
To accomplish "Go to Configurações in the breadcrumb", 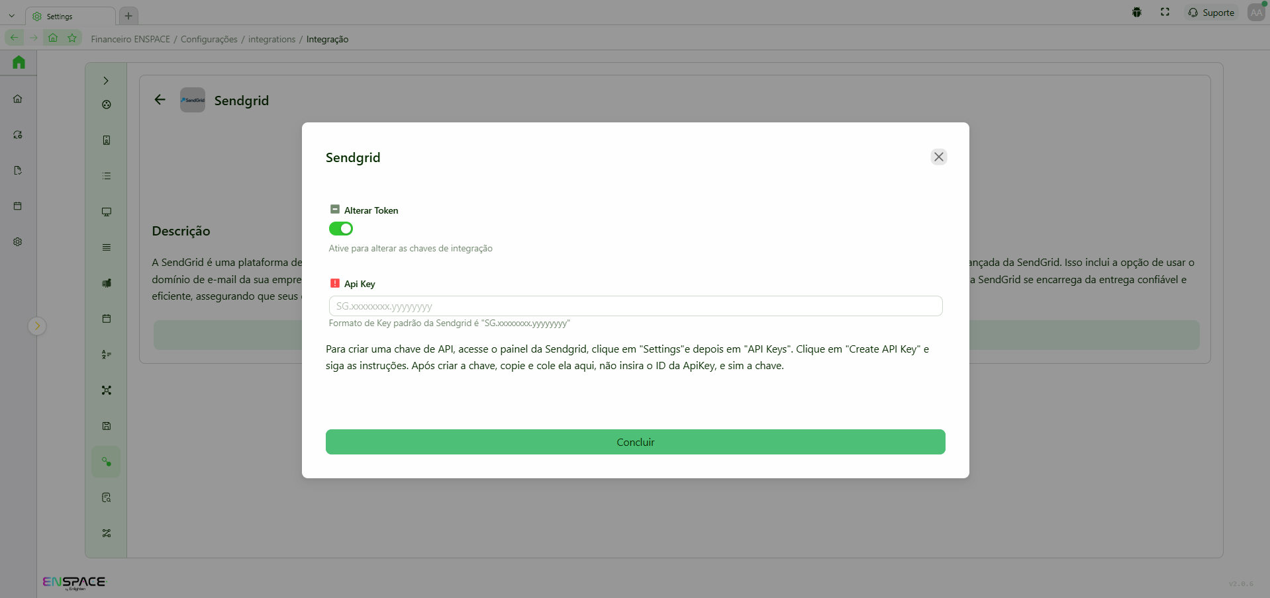I will [x=209, y=40].
